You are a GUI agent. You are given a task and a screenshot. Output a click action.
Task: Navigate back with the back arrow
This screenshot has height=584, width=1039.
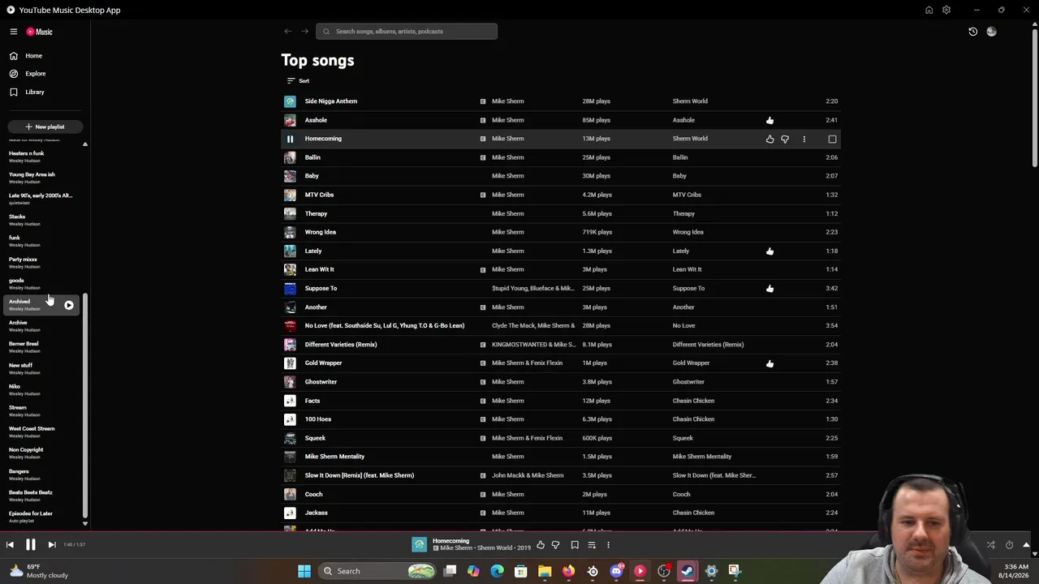click(287, 32)
